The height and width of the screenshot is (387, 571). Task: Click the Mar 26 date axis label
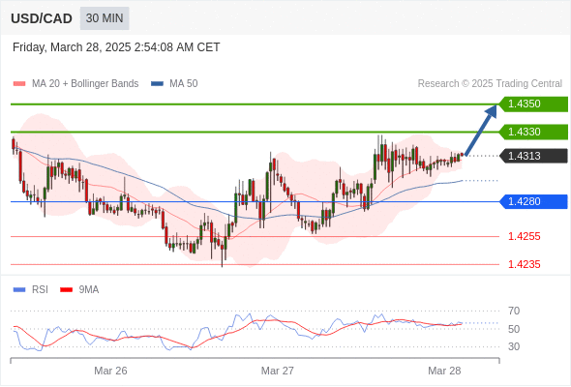pos(110,371)
